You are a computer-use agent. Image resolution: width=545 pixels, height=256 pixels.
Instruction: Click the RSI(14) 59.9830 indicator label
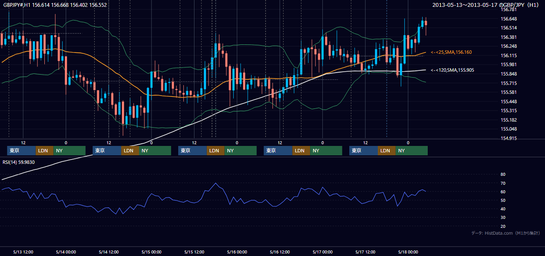(x=19, y=162)
